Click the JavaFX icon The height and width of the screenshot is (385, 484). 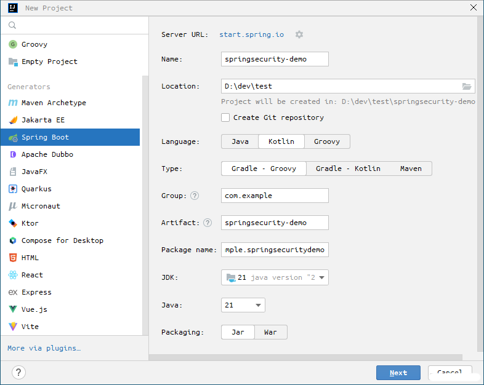click(13, 172)
